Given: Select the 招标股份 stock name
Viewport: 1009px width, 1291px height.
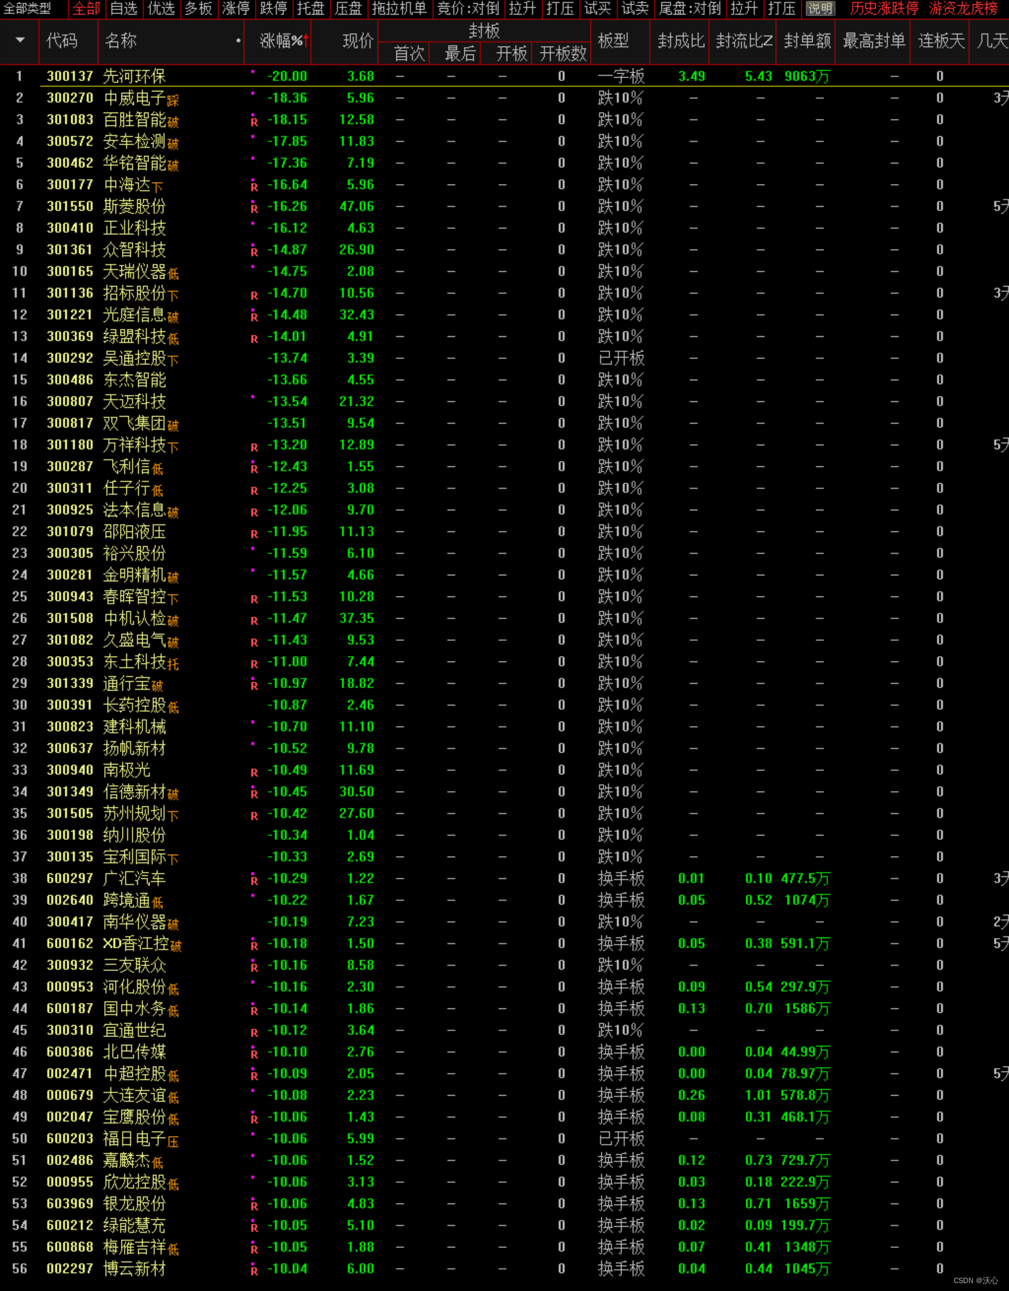Looking at the screenshot, I should 135,294.
